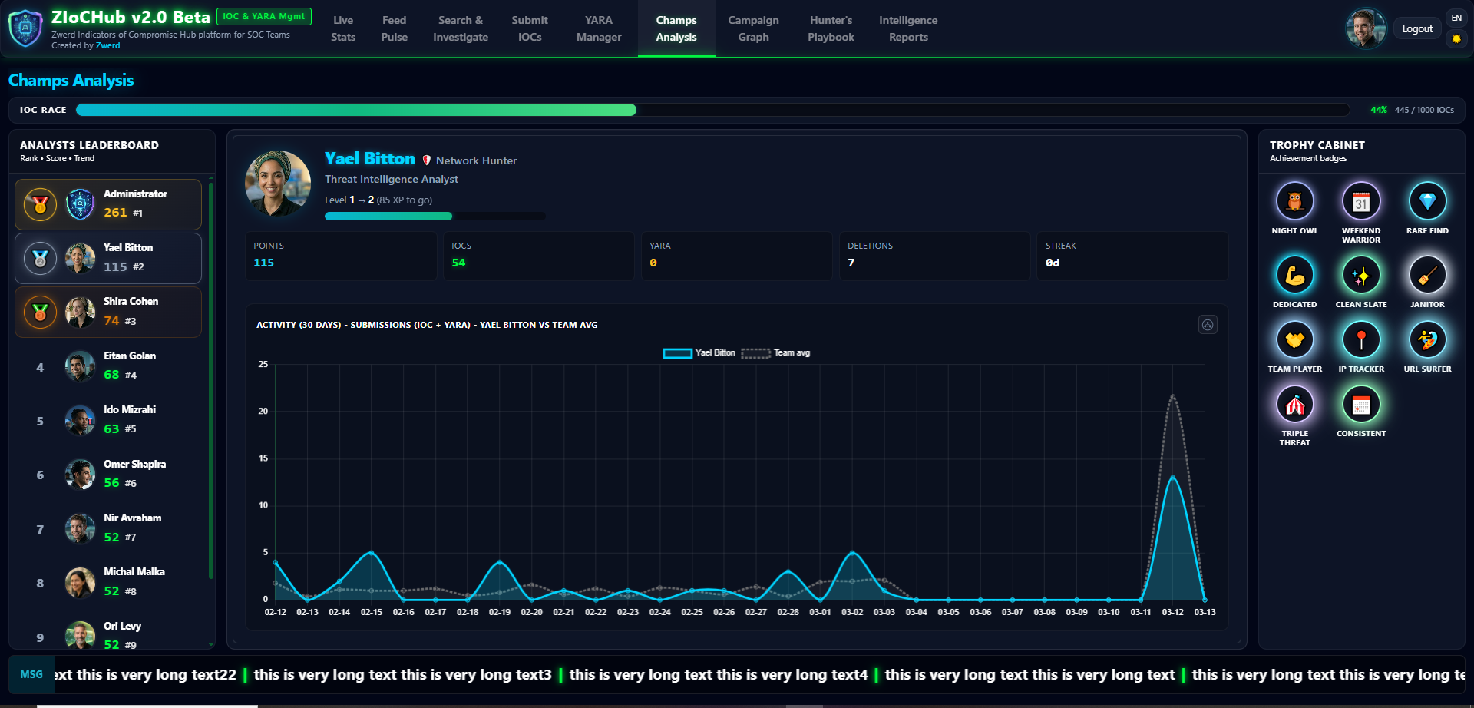
Task: Go to the YARA Manager tab
Action: [599, 28]
